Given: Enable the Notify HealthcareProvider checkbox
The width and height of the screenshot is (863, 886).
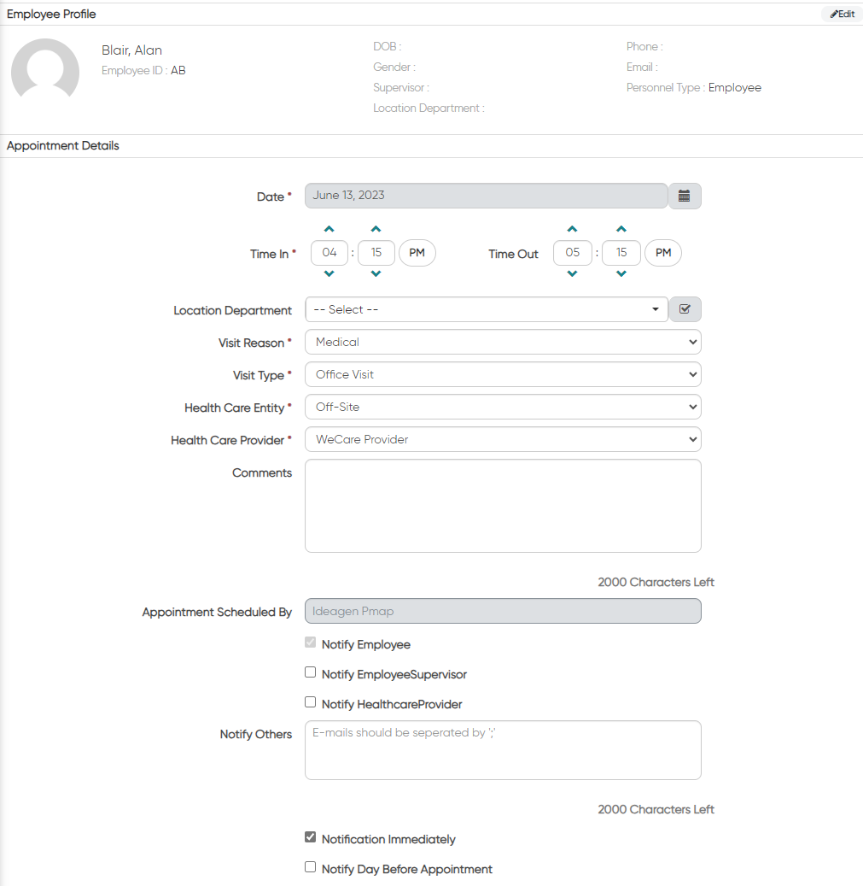Looking at the screenshot, I should [x=311, y=701].
